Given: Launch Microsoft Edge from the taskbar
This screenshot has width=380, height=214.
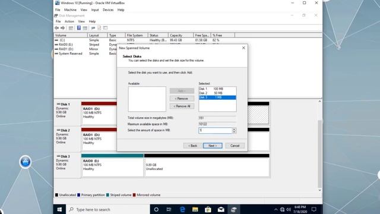Looking at the screenshot, I should [182, 209].
